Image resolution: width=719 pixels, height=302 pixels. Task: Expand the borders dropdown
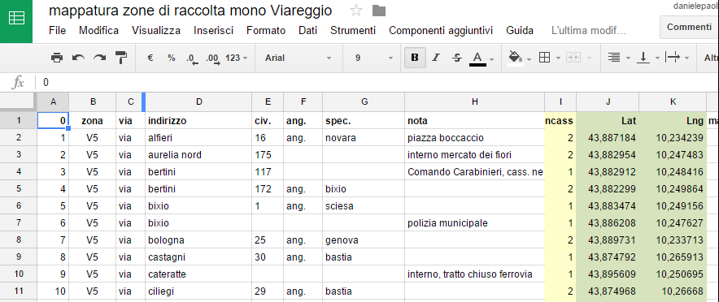tap(558, 58)
